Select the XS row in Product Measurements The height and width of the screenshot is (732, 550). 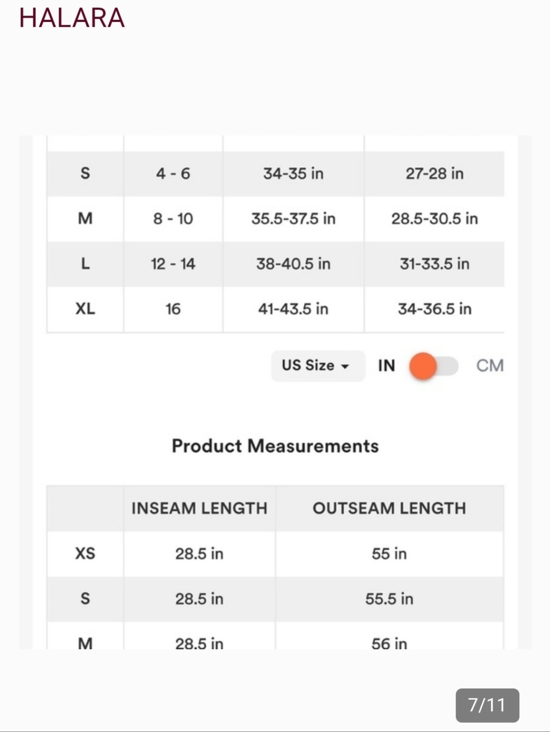[275, 554]
